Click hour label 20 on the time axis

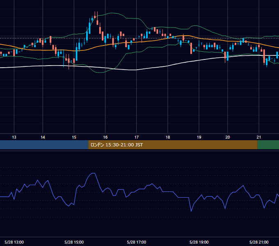click(228, 137)
